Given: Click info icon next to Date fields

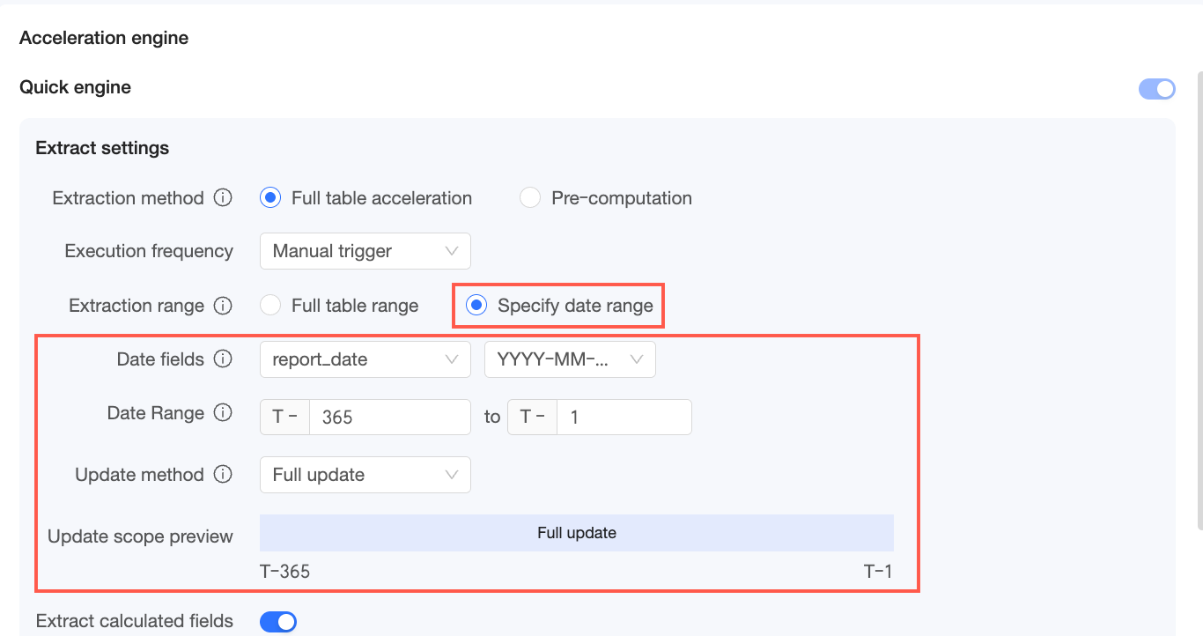Looking at the screenshot, I should (x=224, y=359).
